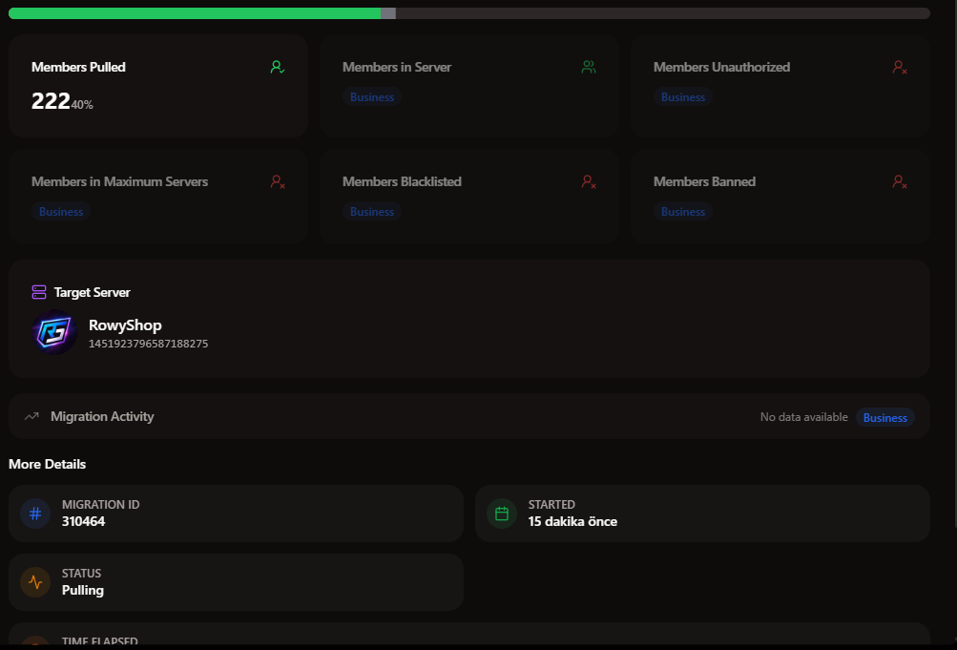Click the orange pulse icon next to Status
Image resolution: width=957 pixels, height=650 pixels.
pyautogui.click(x=35, y=582)
